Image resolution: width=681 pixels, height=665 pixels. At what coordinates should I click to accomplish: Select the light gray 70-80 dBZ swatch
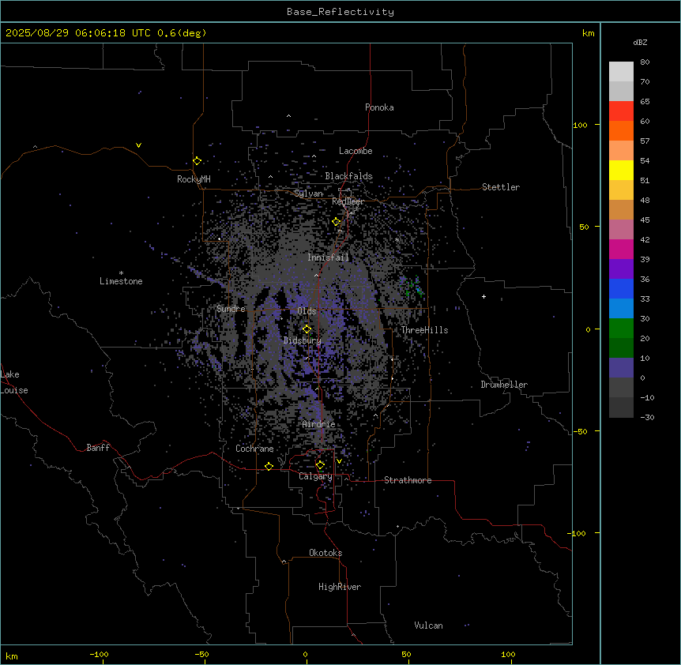(621, 71)
